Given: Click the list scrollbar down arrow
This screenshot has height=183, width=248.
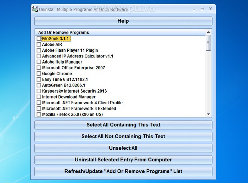Looking at the screenshot, I should pos(208,114).
